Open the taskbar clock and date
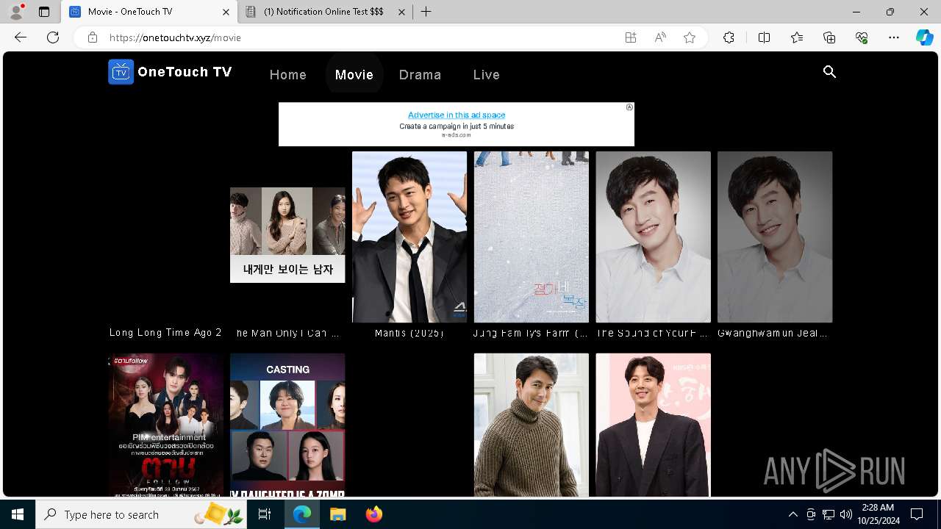This screenshot has width=941, height=529. tap(878, 514)
